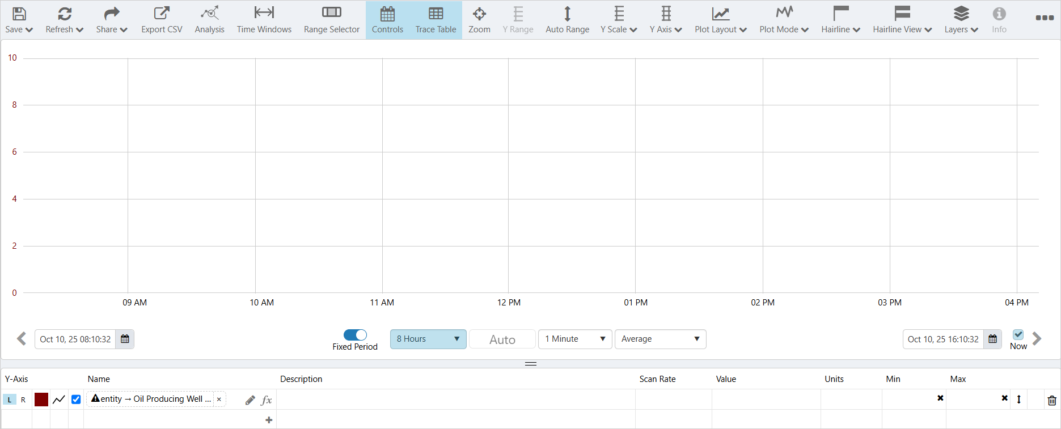Open the 8 Hours period dropdown
Screen dimensions: 1061x429
click(x=428, y=339)
